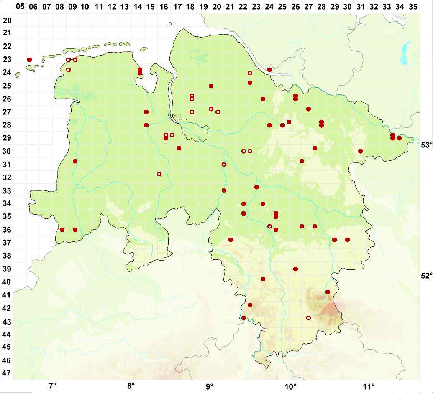Click the filled dot in row 25, column 19
Screen dimensions: 433x393
pyautogui.click(x=211, y=86)
